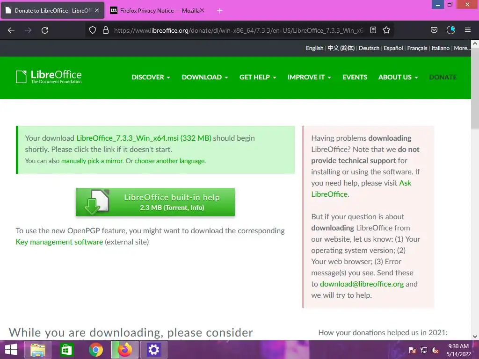Viewport: 479px width, 359px height.
Task: Open the Key management software link
Action: tap(59, 242)
